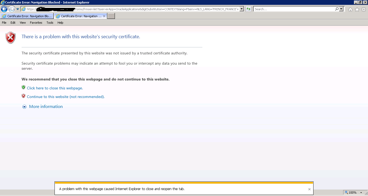Click the Back navigation arrow

(x=4, y=9)
